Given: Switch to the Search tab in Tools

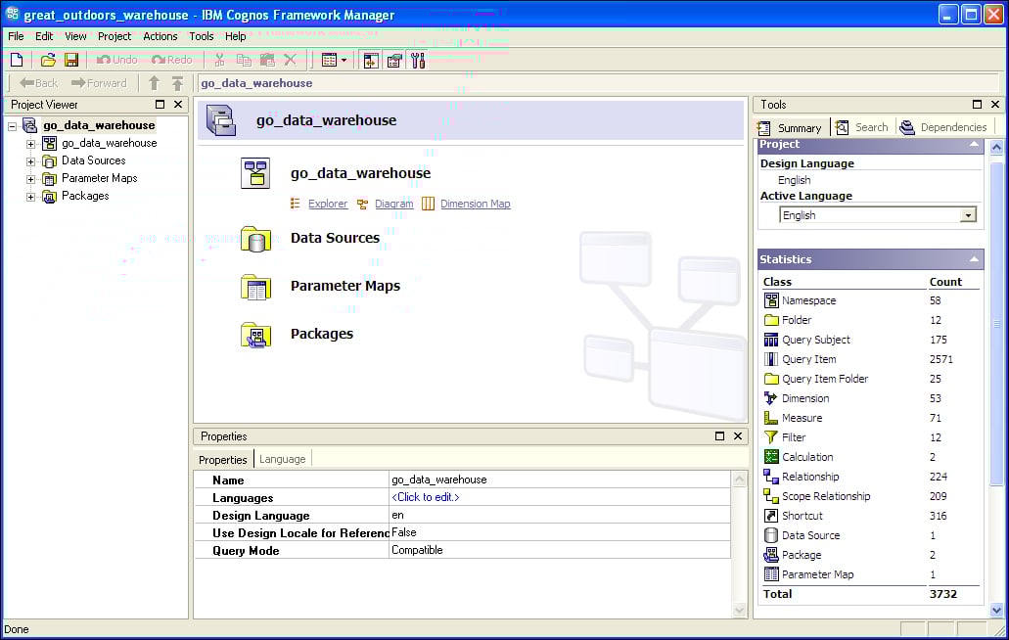Looking at the screenshot, I should (x=862, y=127).
